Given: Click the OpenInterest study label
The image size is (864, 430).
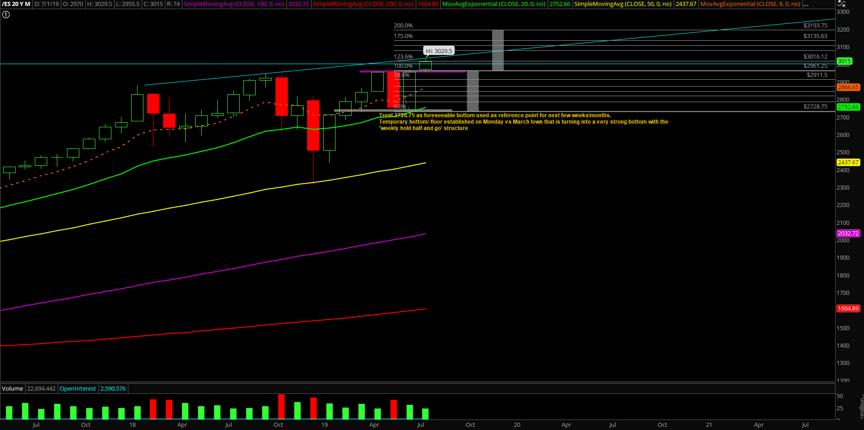Looking at the screenshot, I should click(78, 389).
